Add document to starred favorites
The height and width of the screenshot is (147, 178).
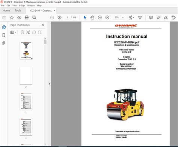[x=12, y=18]
